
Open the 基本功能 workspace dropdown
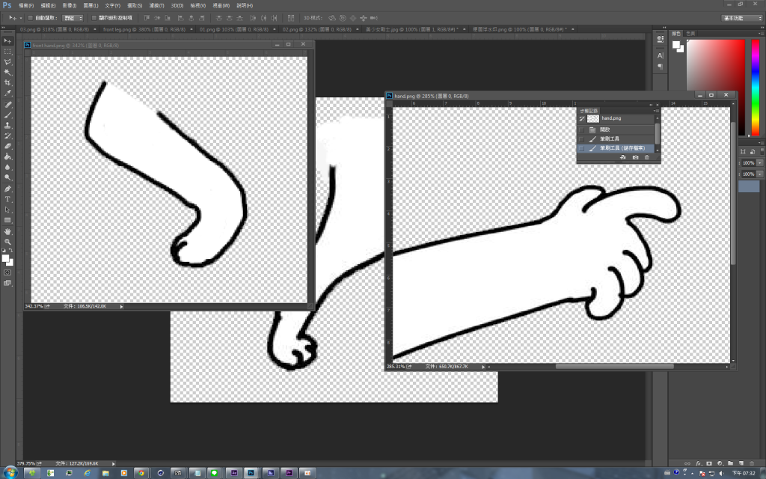coord(741,17)
